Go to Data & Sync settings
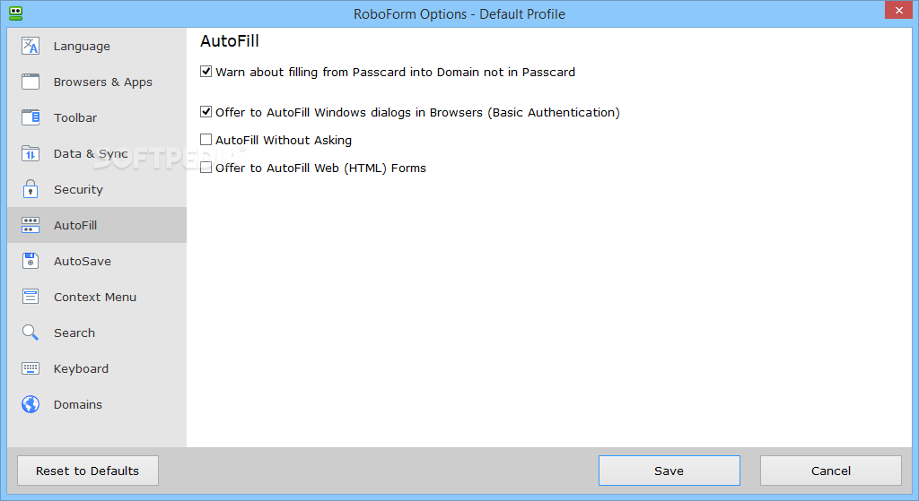This screenshot has height=501, width=919. tap(97, 153)
